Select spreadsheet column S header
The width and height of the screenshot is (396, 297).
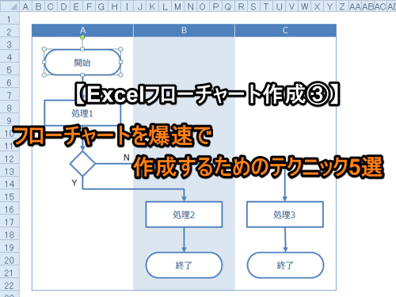click(253, 6)
